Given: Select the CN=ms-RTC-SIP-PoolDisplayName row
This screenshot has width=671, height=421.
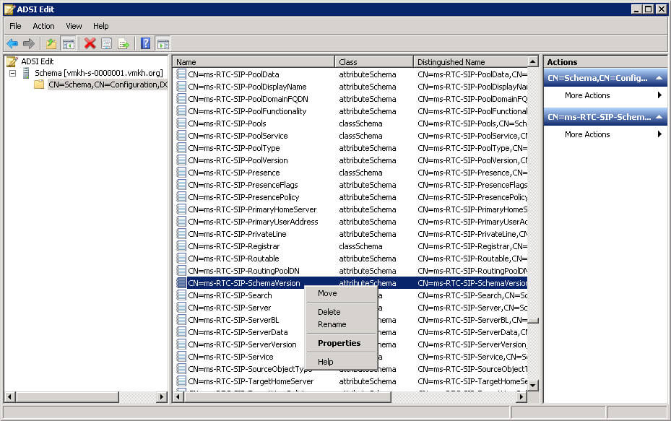Looking at the screenshot, I should pyautogui.click(x=351, y=87).
